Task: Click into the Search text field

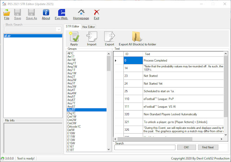Action: 145,148
